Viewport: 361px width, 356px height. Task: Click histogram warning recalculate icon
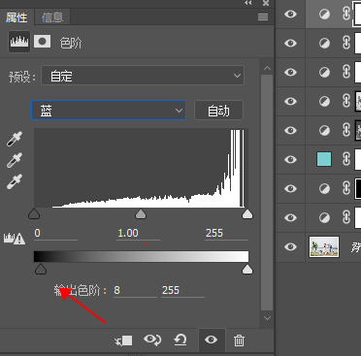coord(15,239)
